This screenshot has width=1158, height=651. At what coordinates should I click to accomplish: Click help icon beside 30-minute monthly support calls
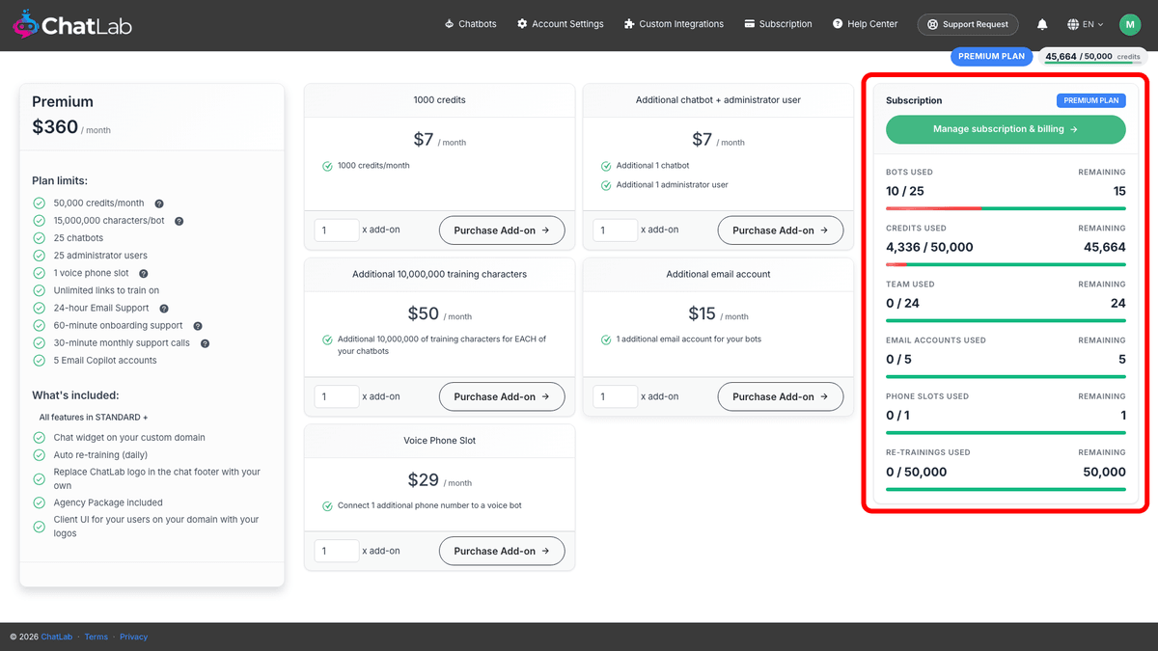point(205,343)
